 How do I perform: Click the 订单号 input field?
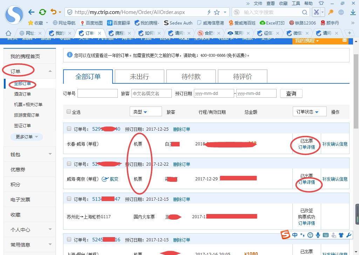[97, 93]
